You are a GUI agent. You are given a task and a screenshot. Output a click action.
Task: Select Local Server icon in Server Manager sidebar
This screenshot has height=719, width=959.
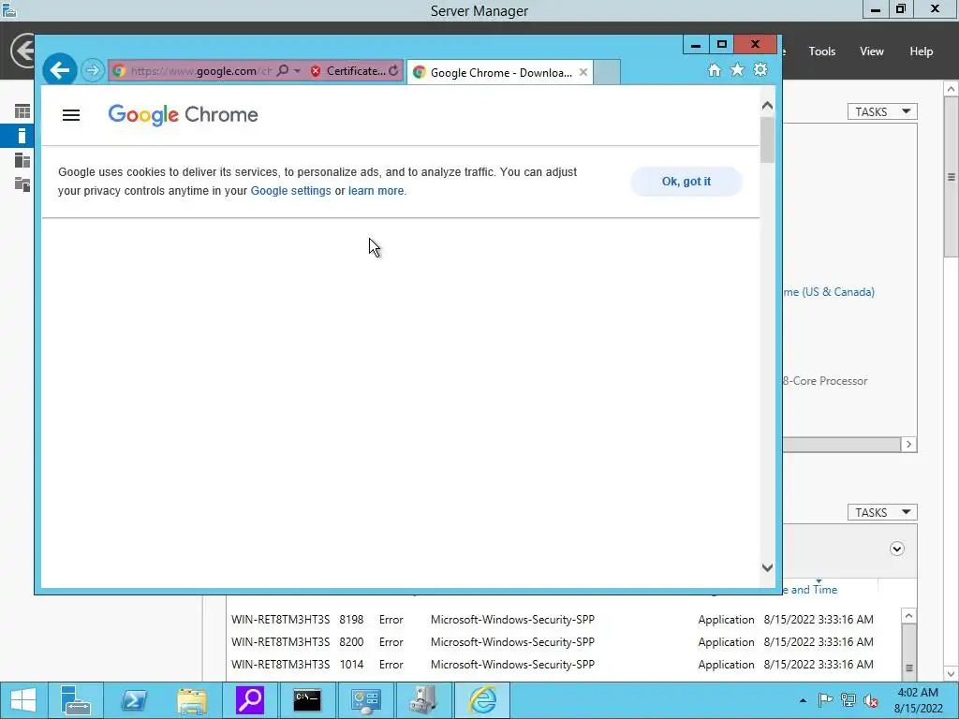(22, 136)
